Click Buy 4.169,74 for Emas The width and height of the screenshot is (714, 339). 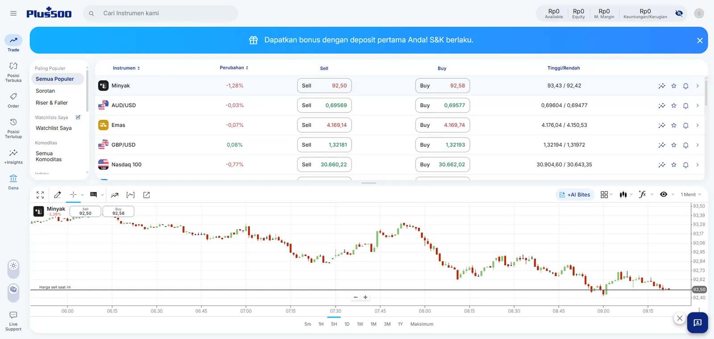tap(443, 125)
